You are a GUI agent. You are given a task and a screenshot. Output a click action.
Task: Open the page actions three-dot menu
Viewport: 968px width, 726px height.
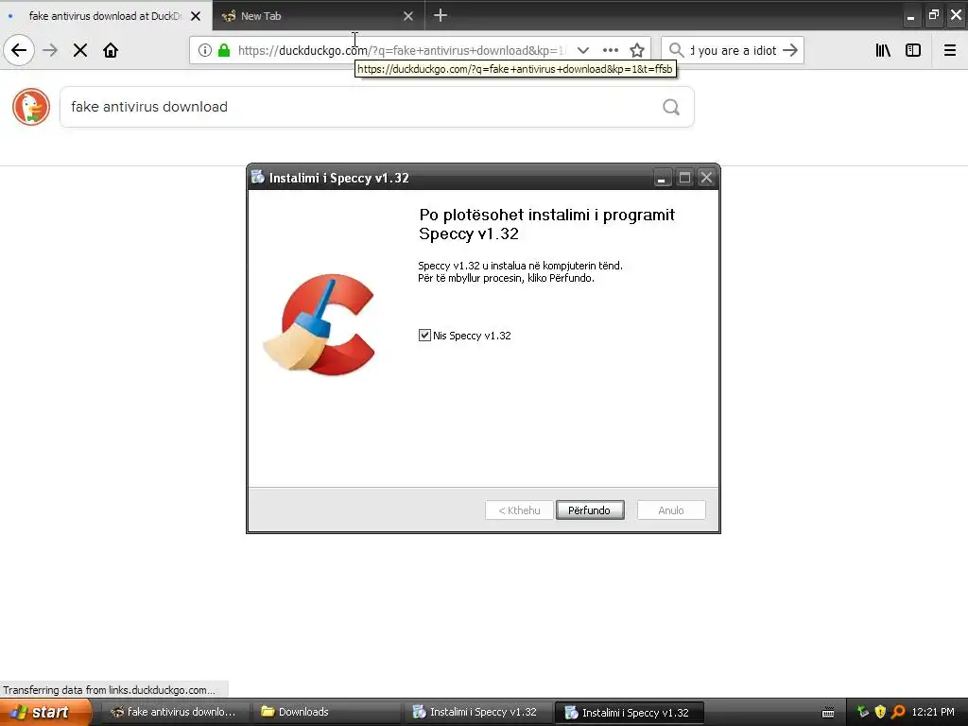point(610,50)
